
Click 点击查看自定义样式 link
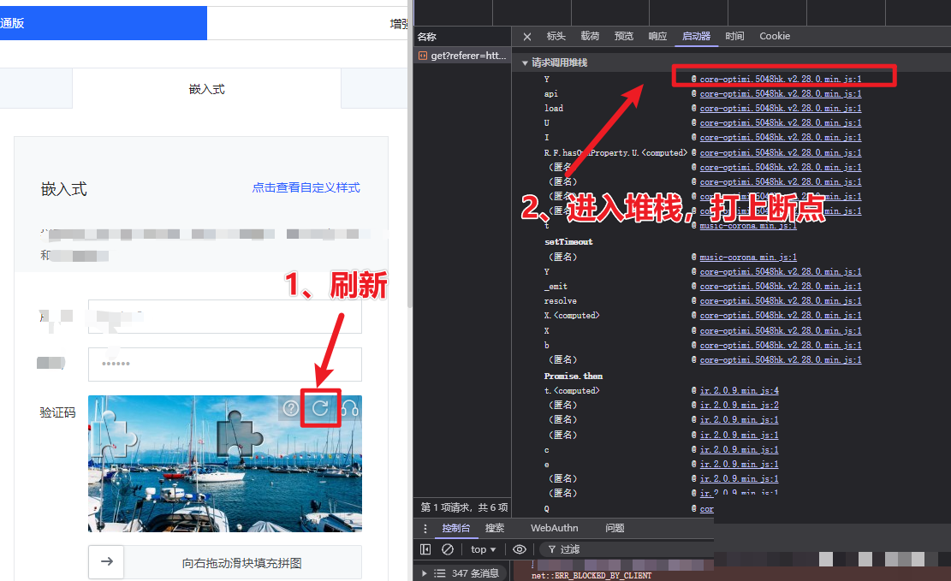(x=306, y=187)
